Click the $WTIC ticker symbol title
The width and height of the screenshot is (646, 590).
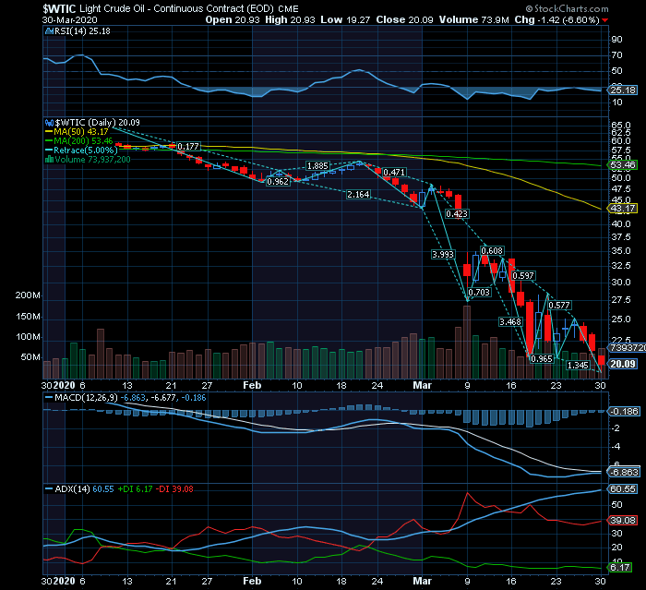[59, 8]
